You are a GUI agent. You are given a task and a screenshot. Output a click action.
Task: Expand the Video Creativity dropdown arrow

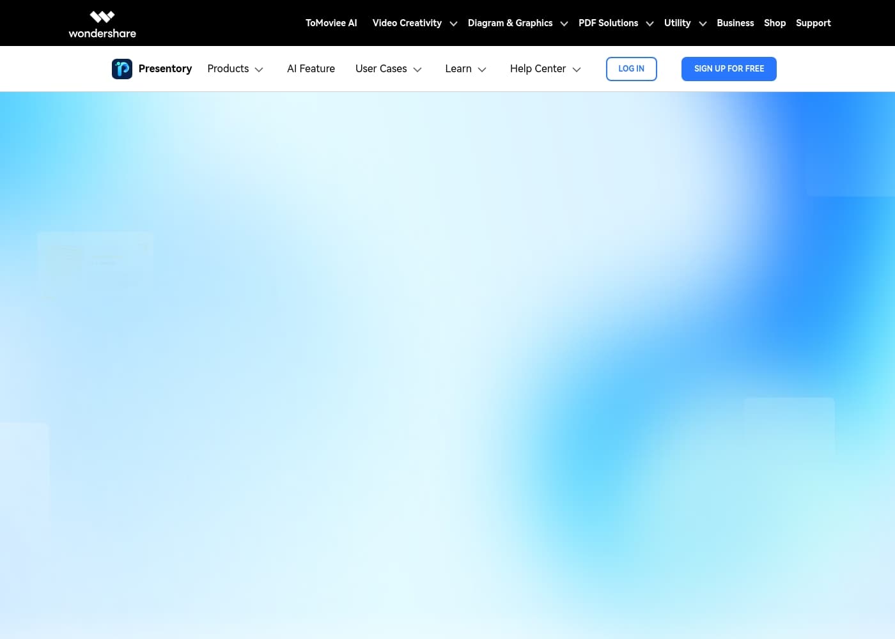(x=453, y=24)
